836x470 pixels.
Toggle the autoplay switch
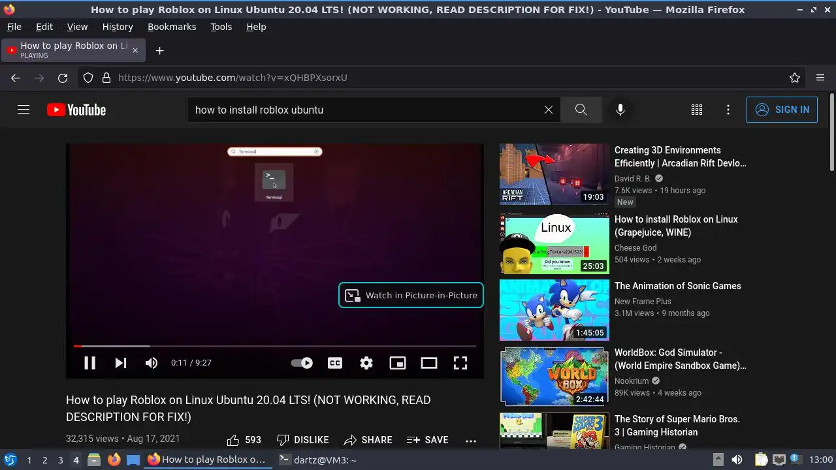click(x=302, y=363)
